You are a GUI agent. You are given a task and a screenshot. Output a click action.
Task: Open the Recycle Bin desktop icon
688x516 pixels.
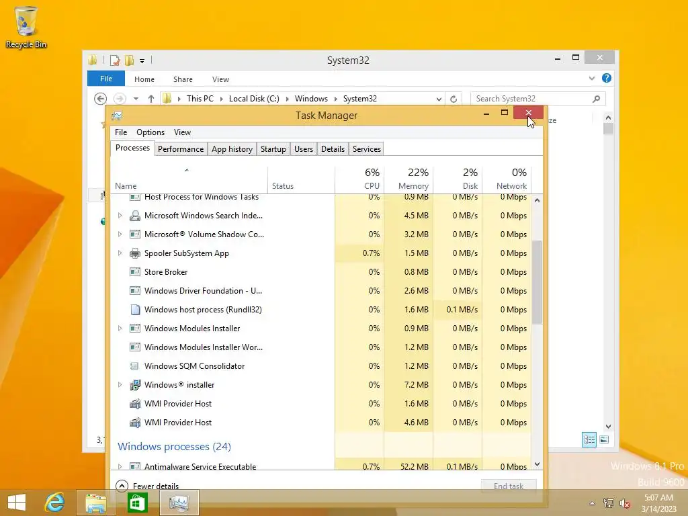[26, 27]
